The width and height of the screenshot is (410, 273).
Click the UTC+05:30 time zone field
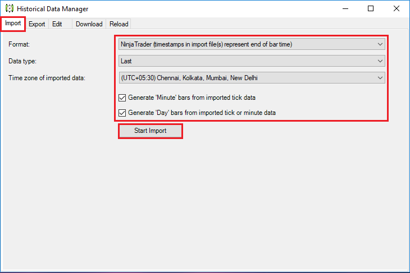252,78
